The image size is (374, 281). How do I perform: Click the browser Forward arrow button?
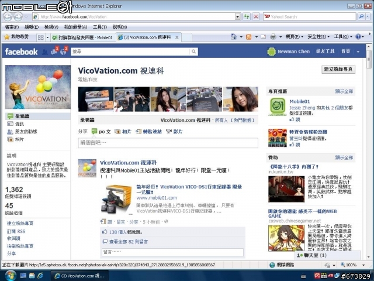click(18, 17)
